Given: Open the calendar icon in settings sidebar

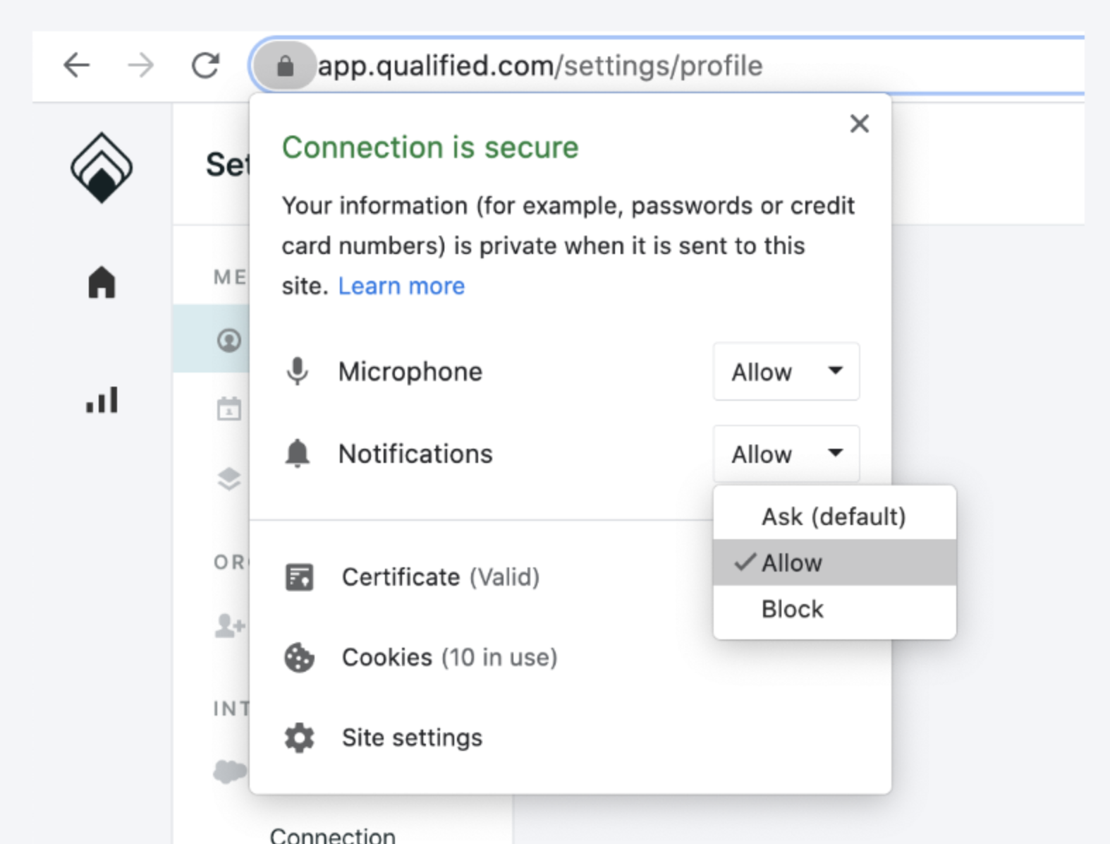Looking at the screenshot, I should (x=229, y=409).
